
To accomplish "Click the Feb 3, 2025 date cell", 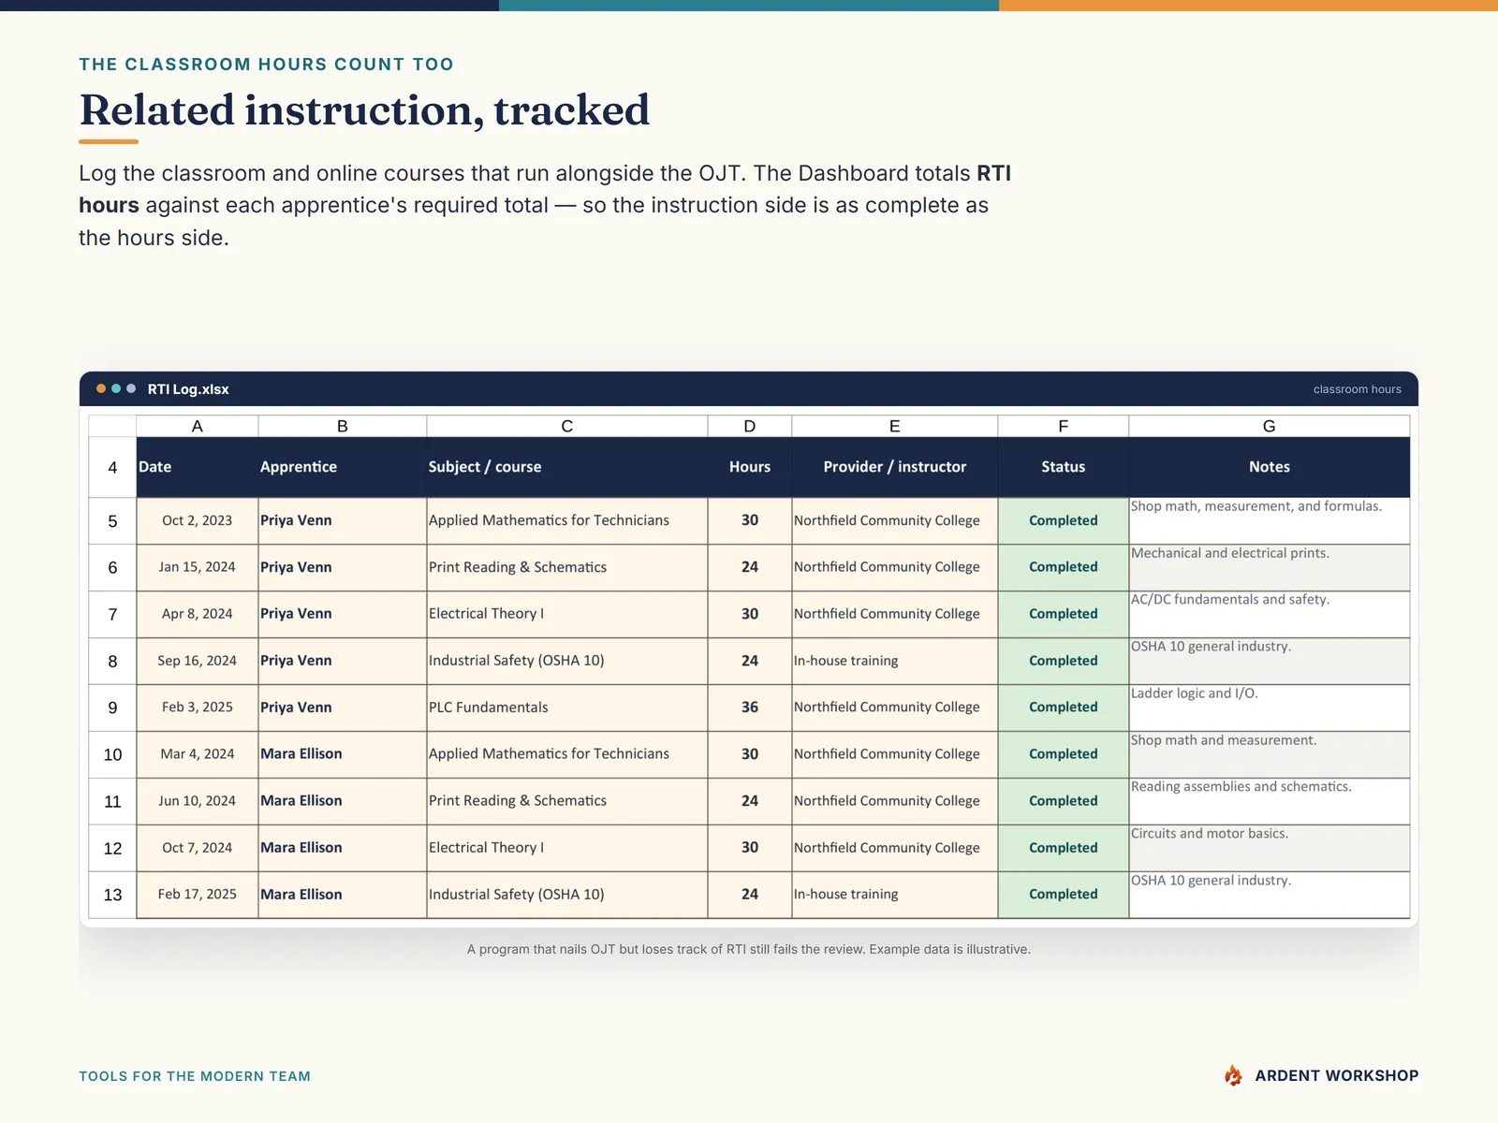I will tap(198, 707).
